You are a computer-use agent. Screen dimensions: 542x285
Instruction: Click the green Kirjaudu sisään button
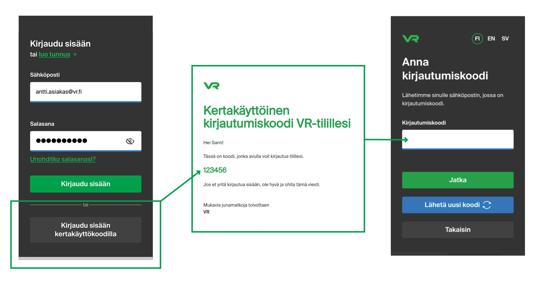pyautogui.click(x=86, y=184)
